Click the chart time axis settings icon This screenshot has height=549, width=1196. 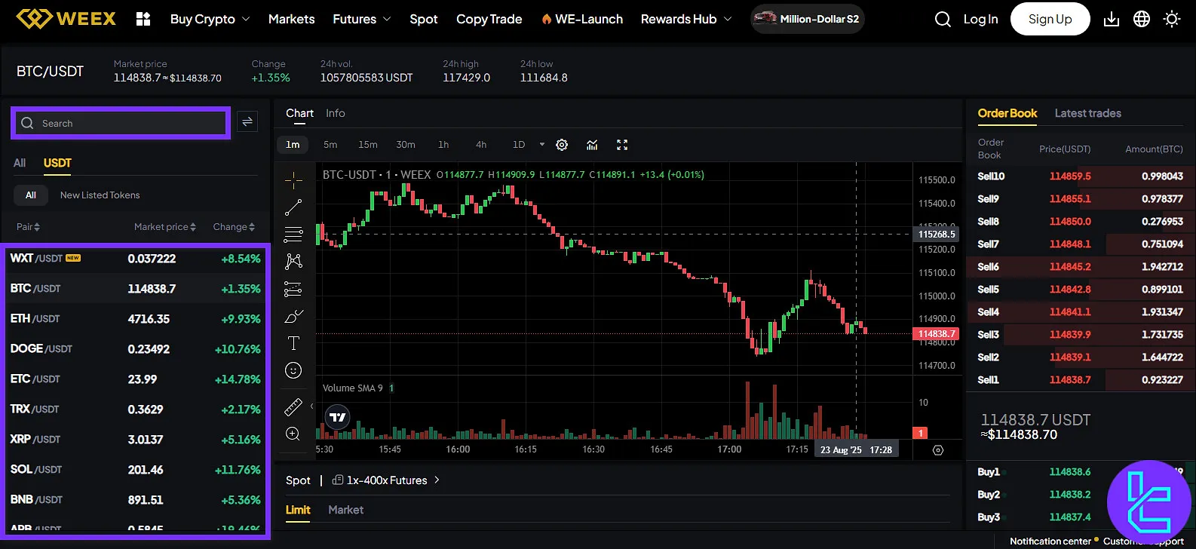[x=938, y=450]
